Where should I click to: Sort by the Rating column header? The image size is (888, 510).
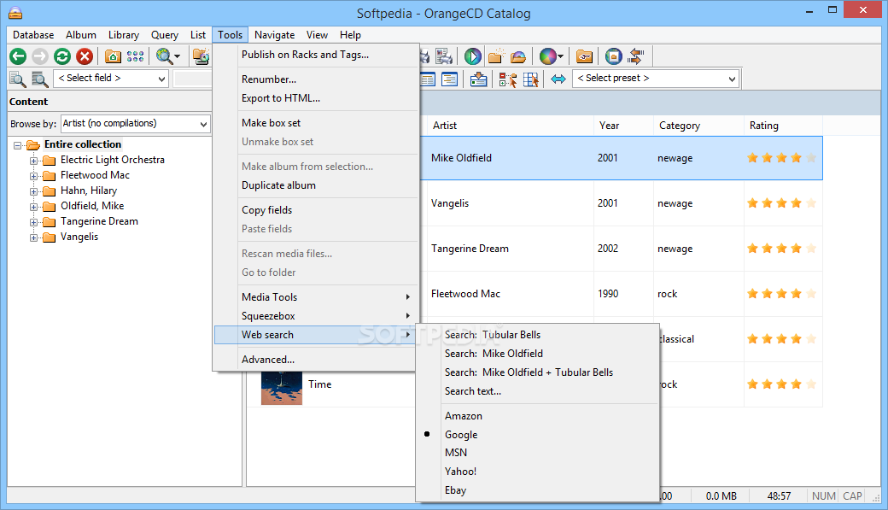(783, 126)
